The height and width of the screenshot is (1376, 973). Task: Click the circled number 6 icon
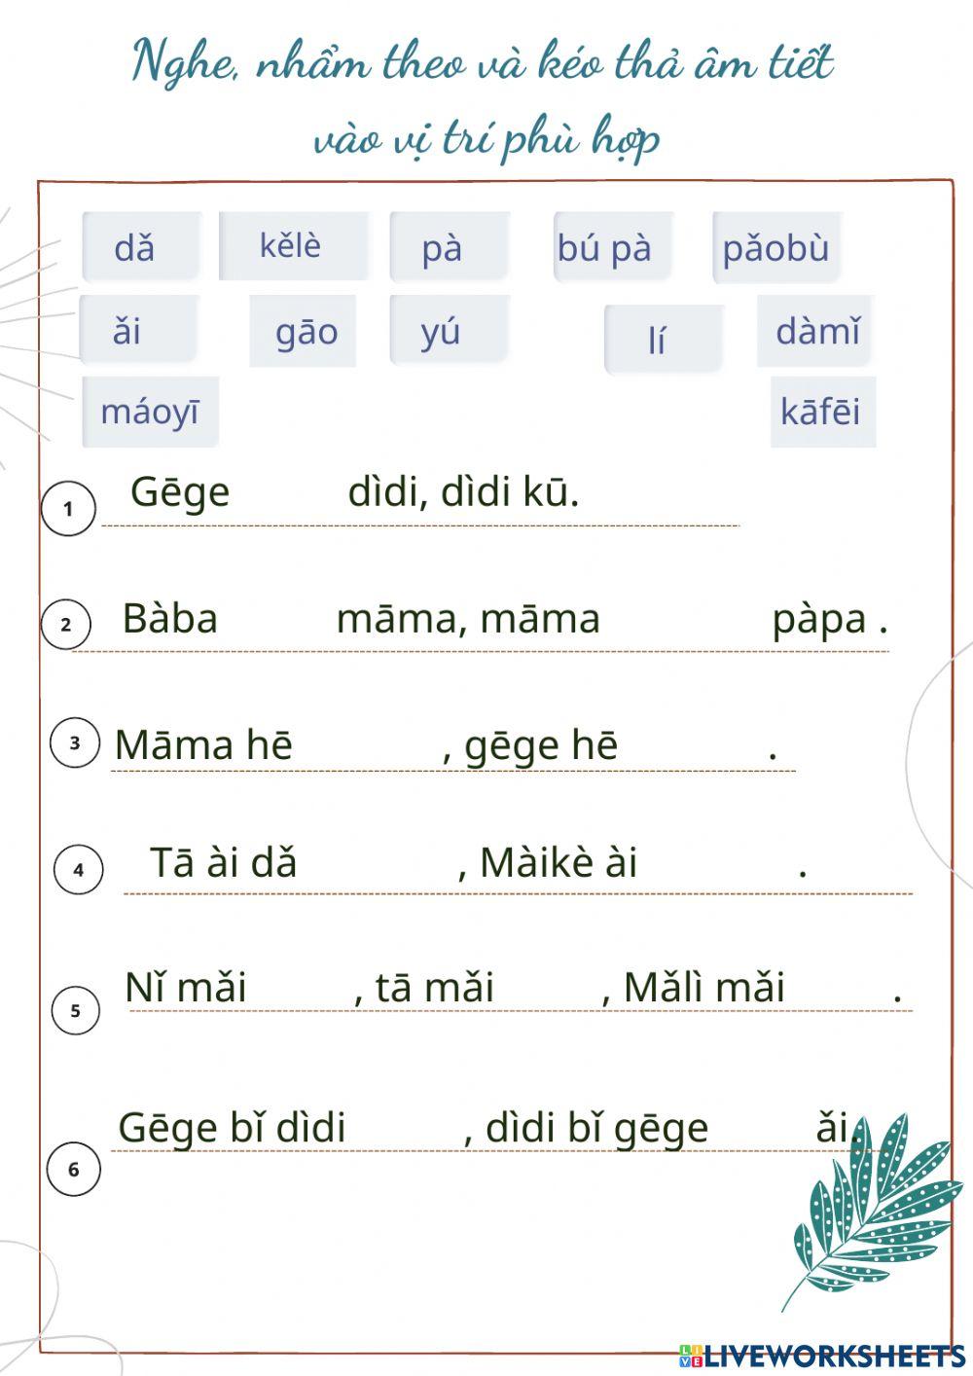click(x=73, y=1169)
